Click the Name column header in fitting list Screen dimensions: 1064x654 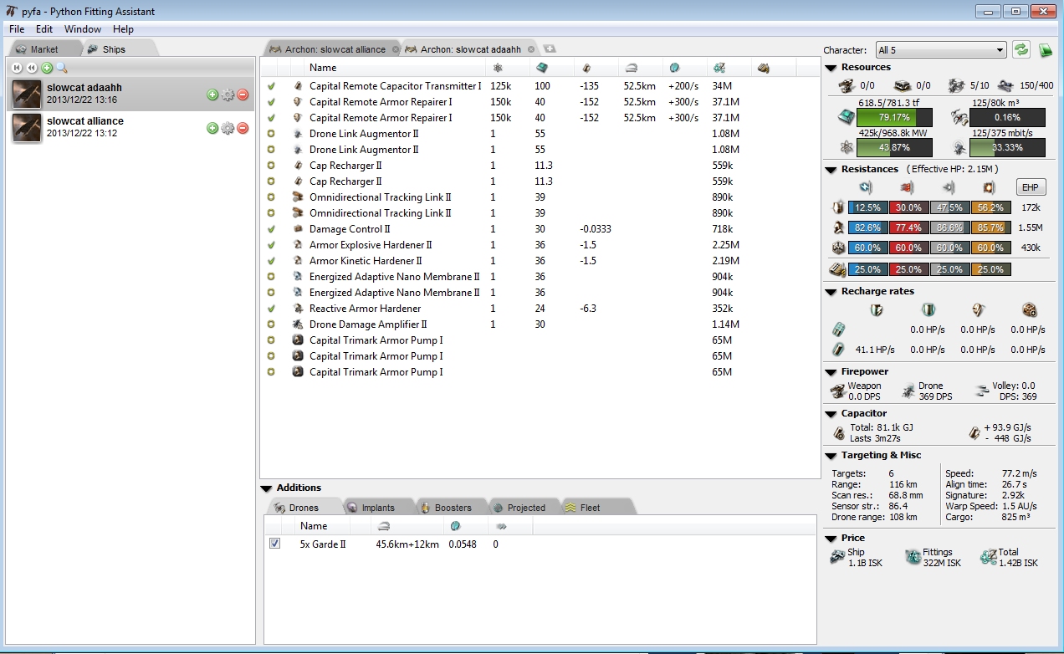click(x=323, y=68)
